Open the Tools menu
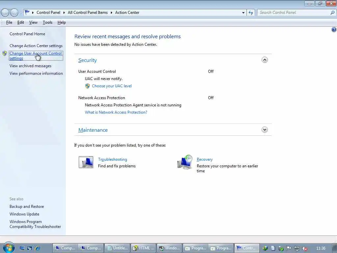Image resolution: width=337 pixels, height=253 pixels. pos(47,22)
